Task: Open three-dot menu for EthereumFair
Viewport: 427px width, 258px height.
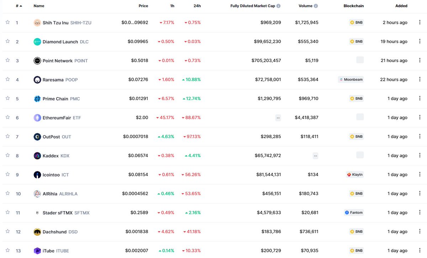Action: click(x=420, y=117)
